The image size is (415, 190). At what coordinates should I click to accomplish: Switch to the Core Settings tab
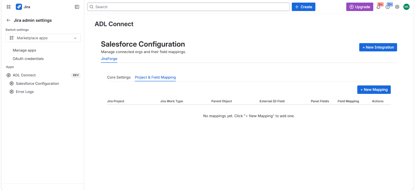[x=119, y=77]
